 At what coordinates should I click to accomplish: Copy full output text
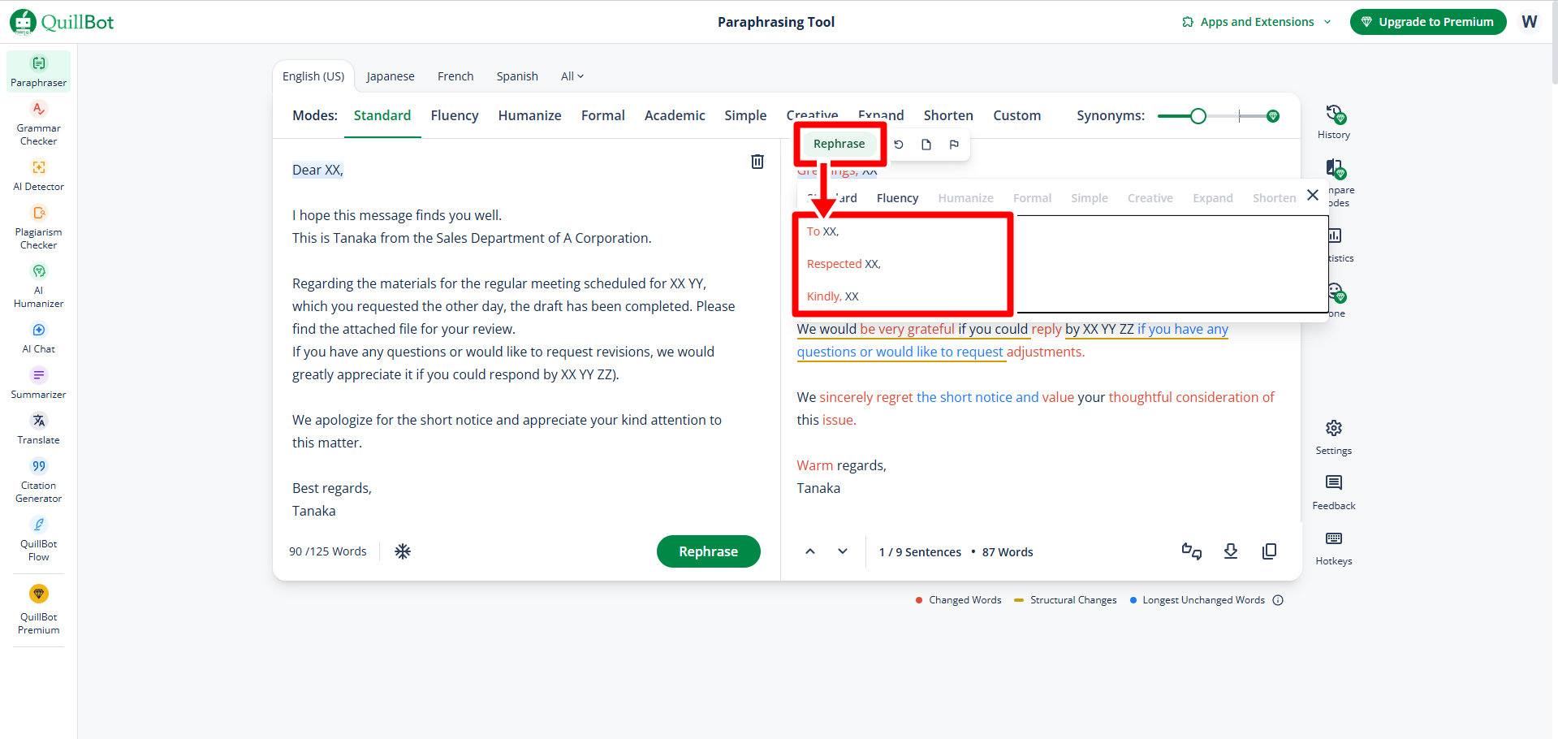point(1270,551)
